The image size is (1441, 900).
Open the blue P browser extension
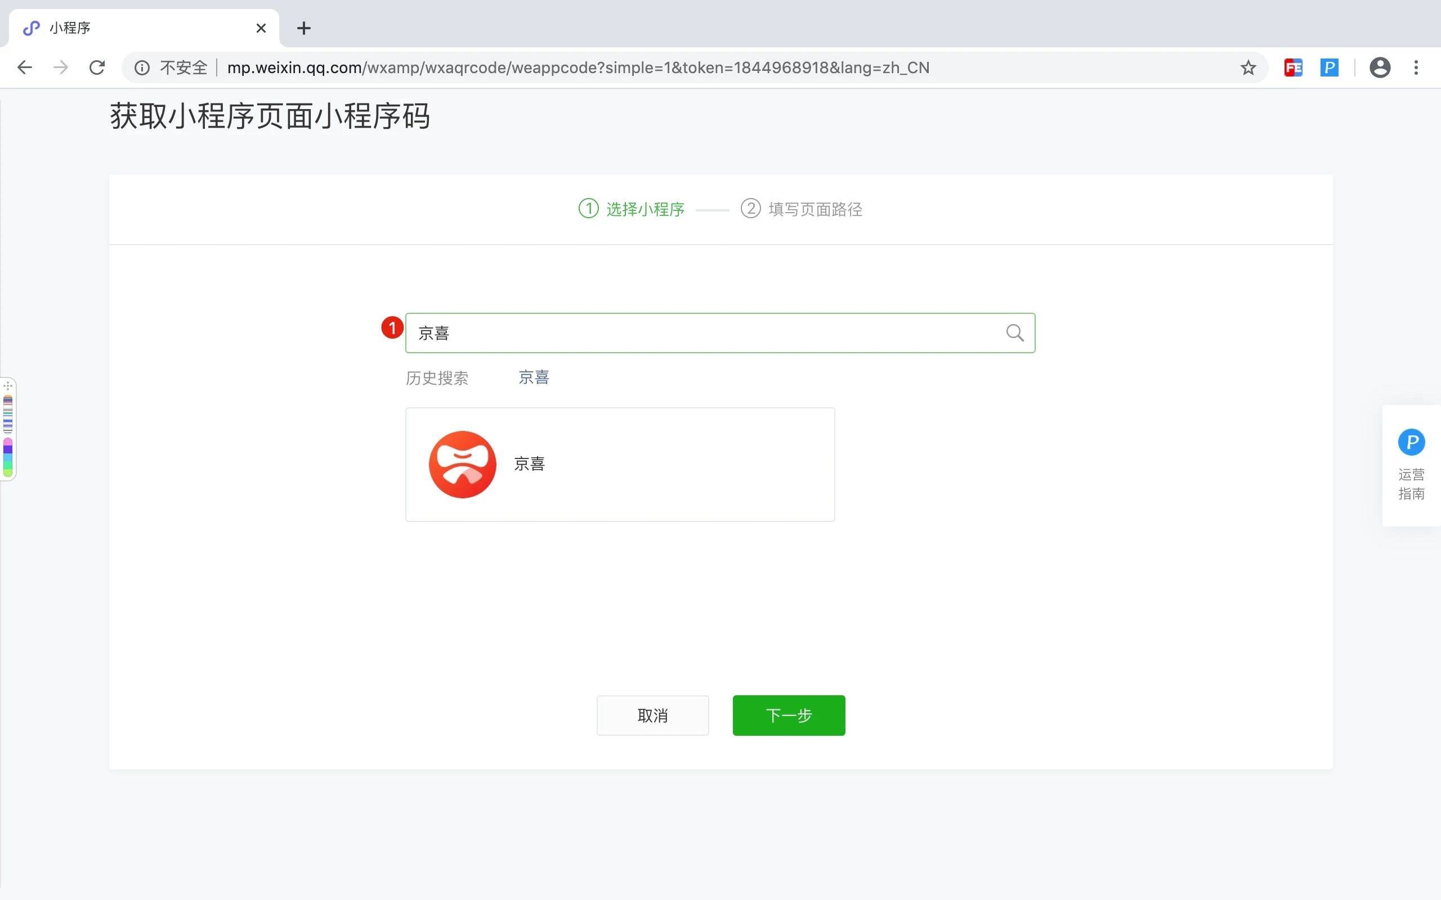1329,67
